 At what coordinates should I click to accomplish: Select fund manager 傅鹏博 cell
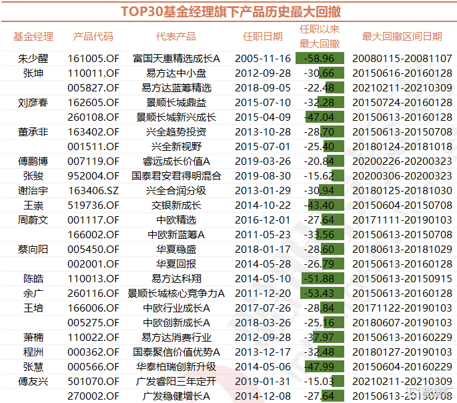point(33,161)
